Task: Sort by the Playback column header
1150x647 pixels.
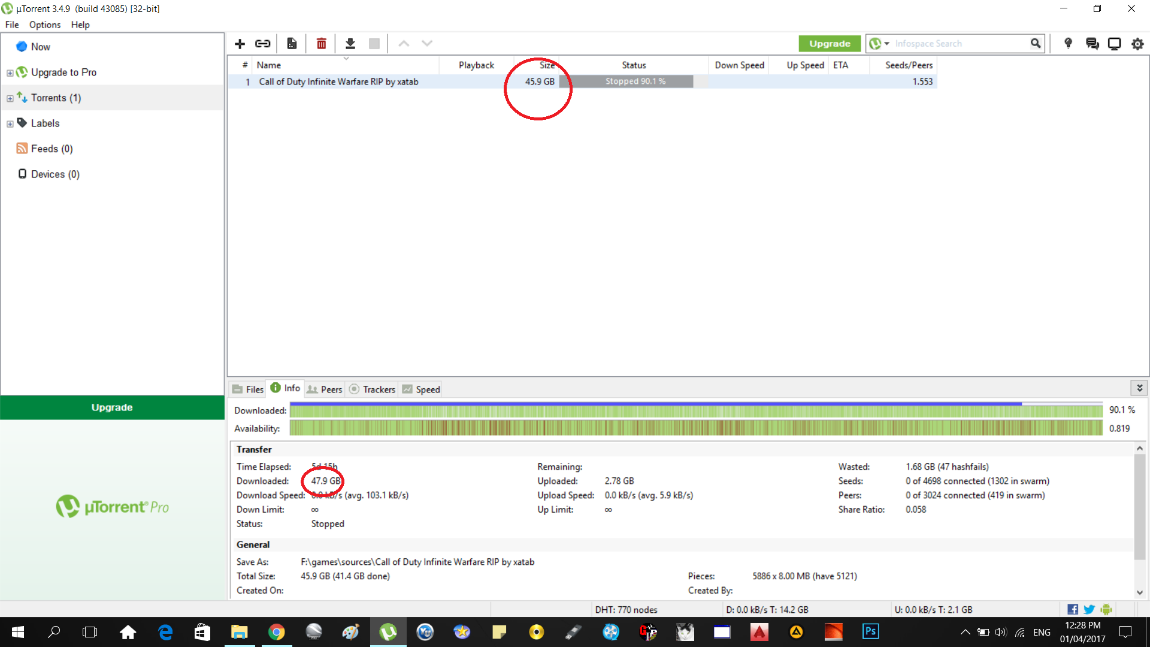Action: pos(476,65)
